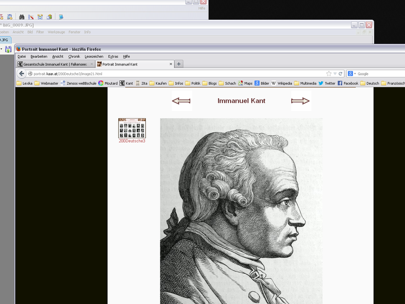Click the Immanuel Kant portrait engraving

pyautogui.click(x=241, y=211)
